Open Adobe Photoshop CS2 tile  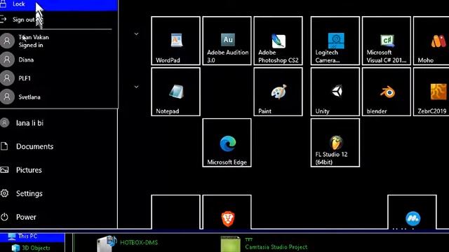click(x=278, y=41)
